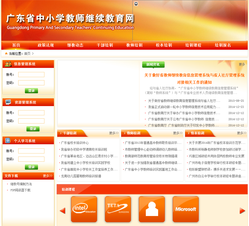The width and height of the screenshot is (249, 226).
Task: Open 市教师管理中心赴幼师调研幼儿教师培 link
Action: 153,149
